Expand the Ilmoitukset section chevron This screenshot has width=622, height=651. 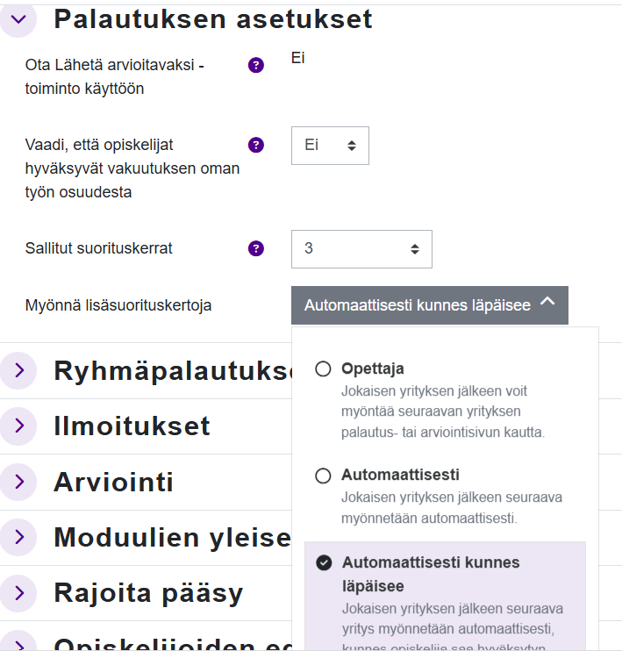click(x=18, y=426)
